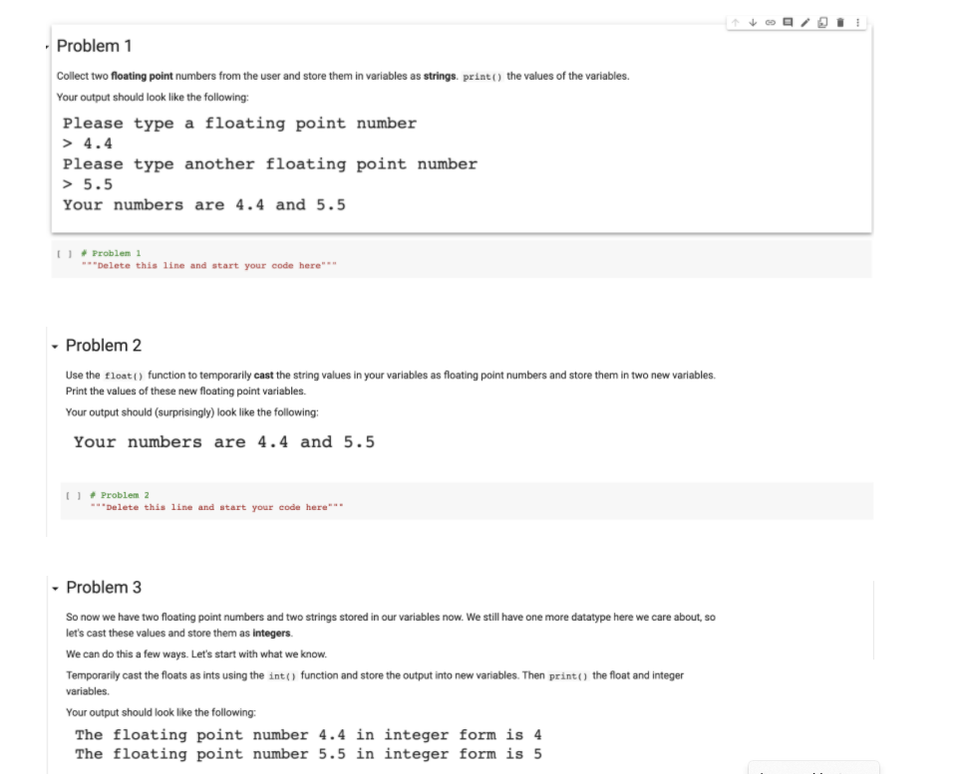964x774 pixels.
Task: Run the Problem 1 code cell
Action: click(x=65, y=254)
